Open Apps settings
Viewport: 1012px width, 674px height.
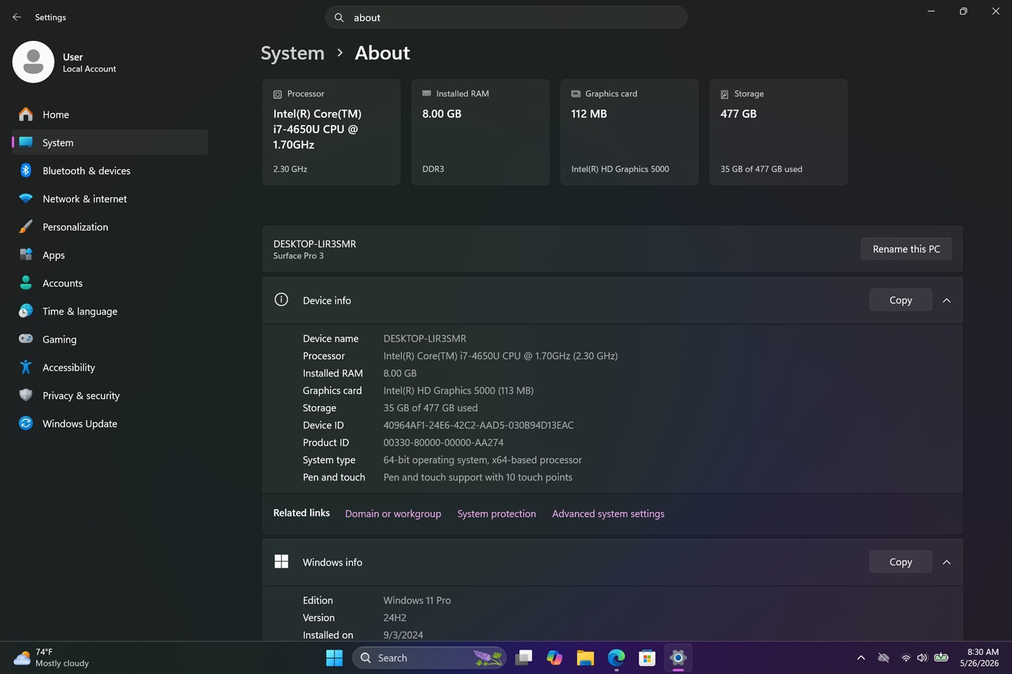coord(110,255)
